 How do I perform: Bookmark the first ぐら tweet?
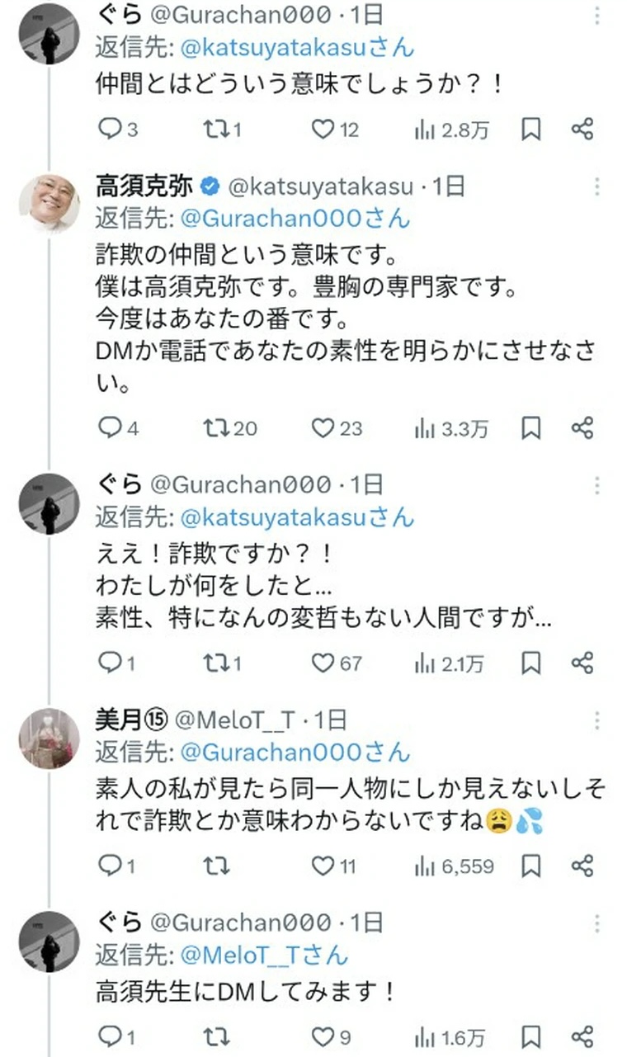click(x=531, y=129)
